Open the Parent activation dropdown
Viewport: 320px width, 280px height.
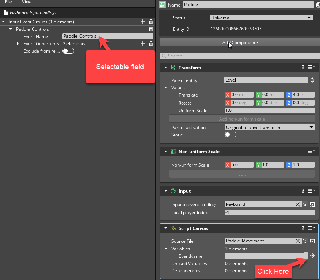point(269,127)
